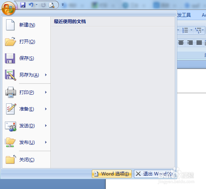
Task: Click the Print Preview magnifier icon
Action: pyautogui.click(x=52, y=5)
